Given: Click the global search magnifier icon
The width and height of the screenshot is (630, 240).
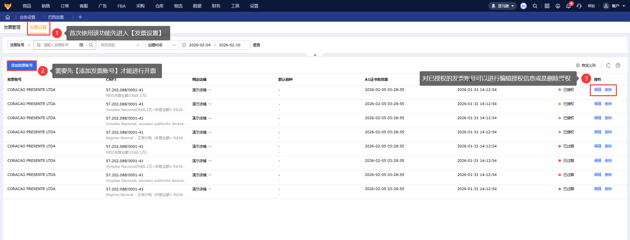Looking at the screenshot, I should 535,6.
